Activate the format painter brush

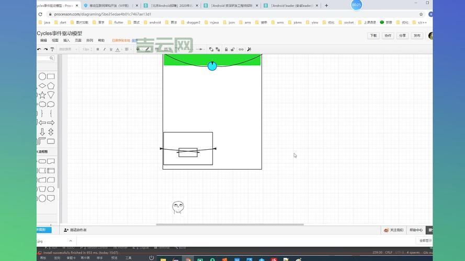pyautogui.click(x=52, y=50)
